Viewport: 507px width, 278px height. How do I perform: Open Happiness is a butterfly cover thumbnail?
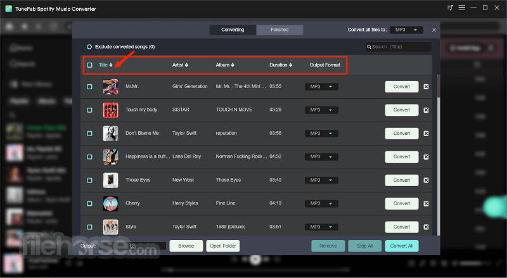pos(110,157)
